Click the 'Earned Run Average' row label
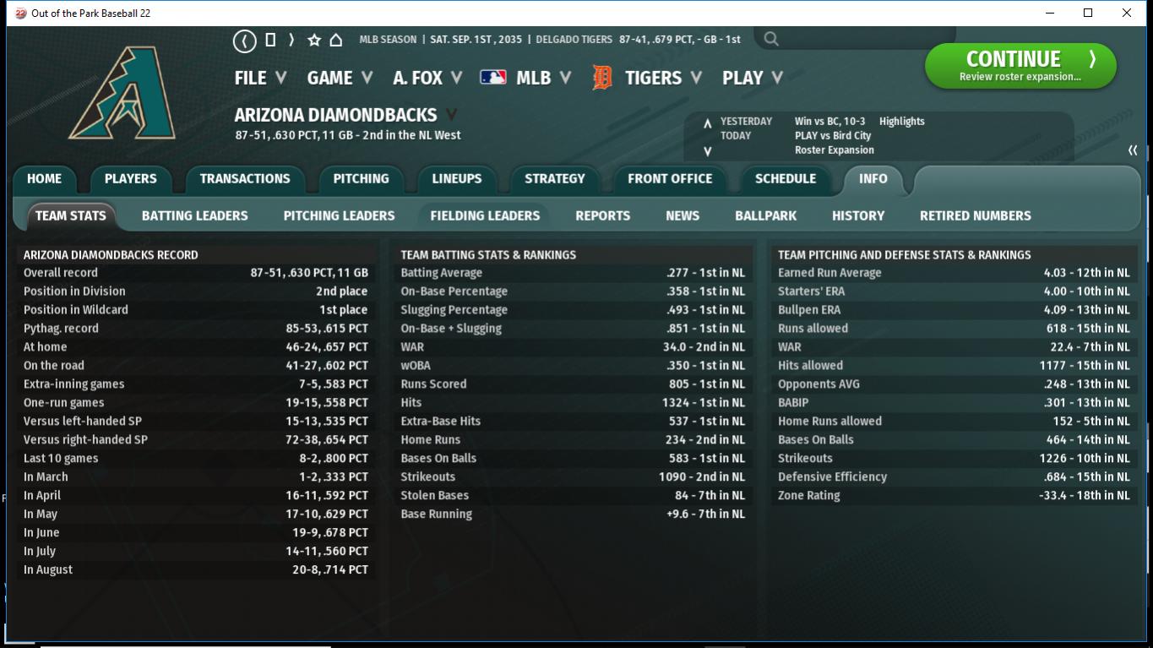This screenshot has width=1153, height=648. tap(829, 273)
